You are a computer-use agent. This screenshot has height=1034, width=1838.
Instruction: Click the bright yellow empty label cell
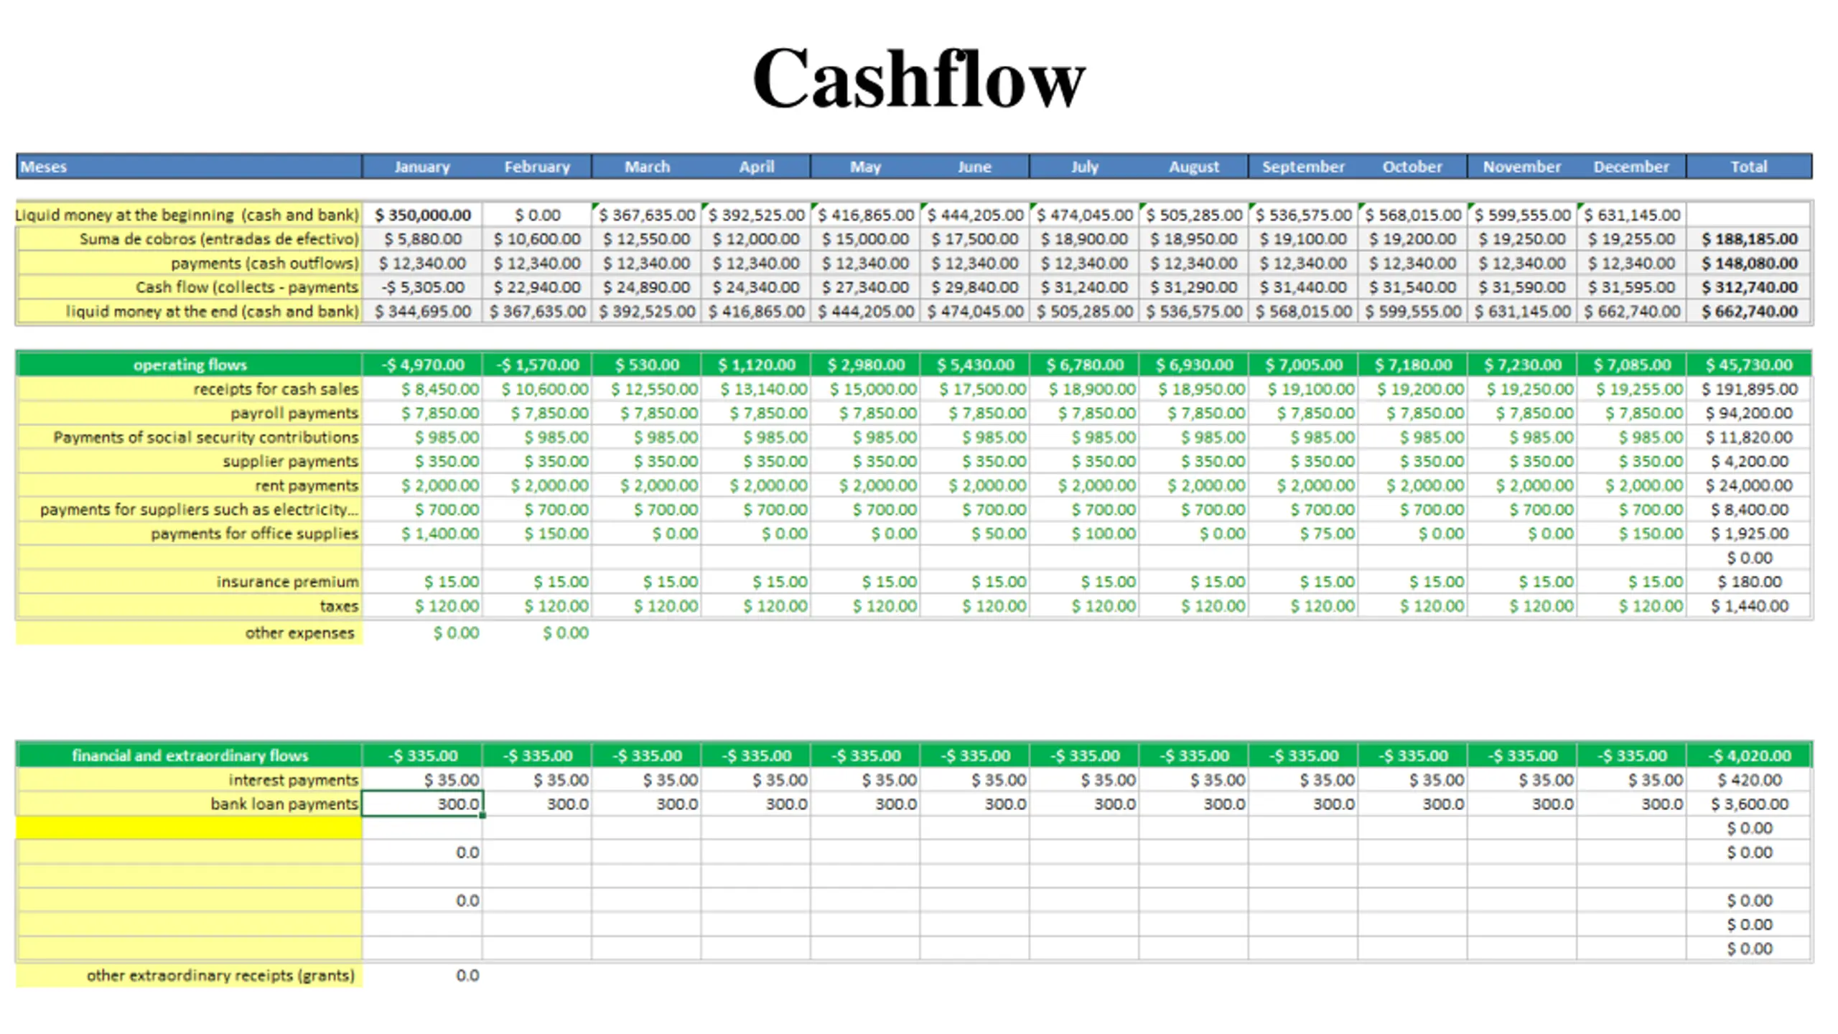pyautogui.click(x=189, y=828)
